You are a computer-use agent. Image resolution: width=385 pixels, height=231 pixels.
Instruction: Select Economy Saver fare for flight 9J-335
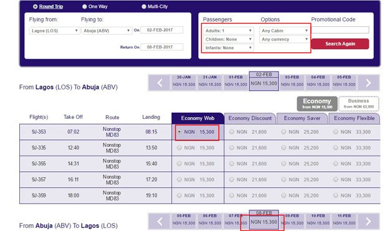click(283, 148)
